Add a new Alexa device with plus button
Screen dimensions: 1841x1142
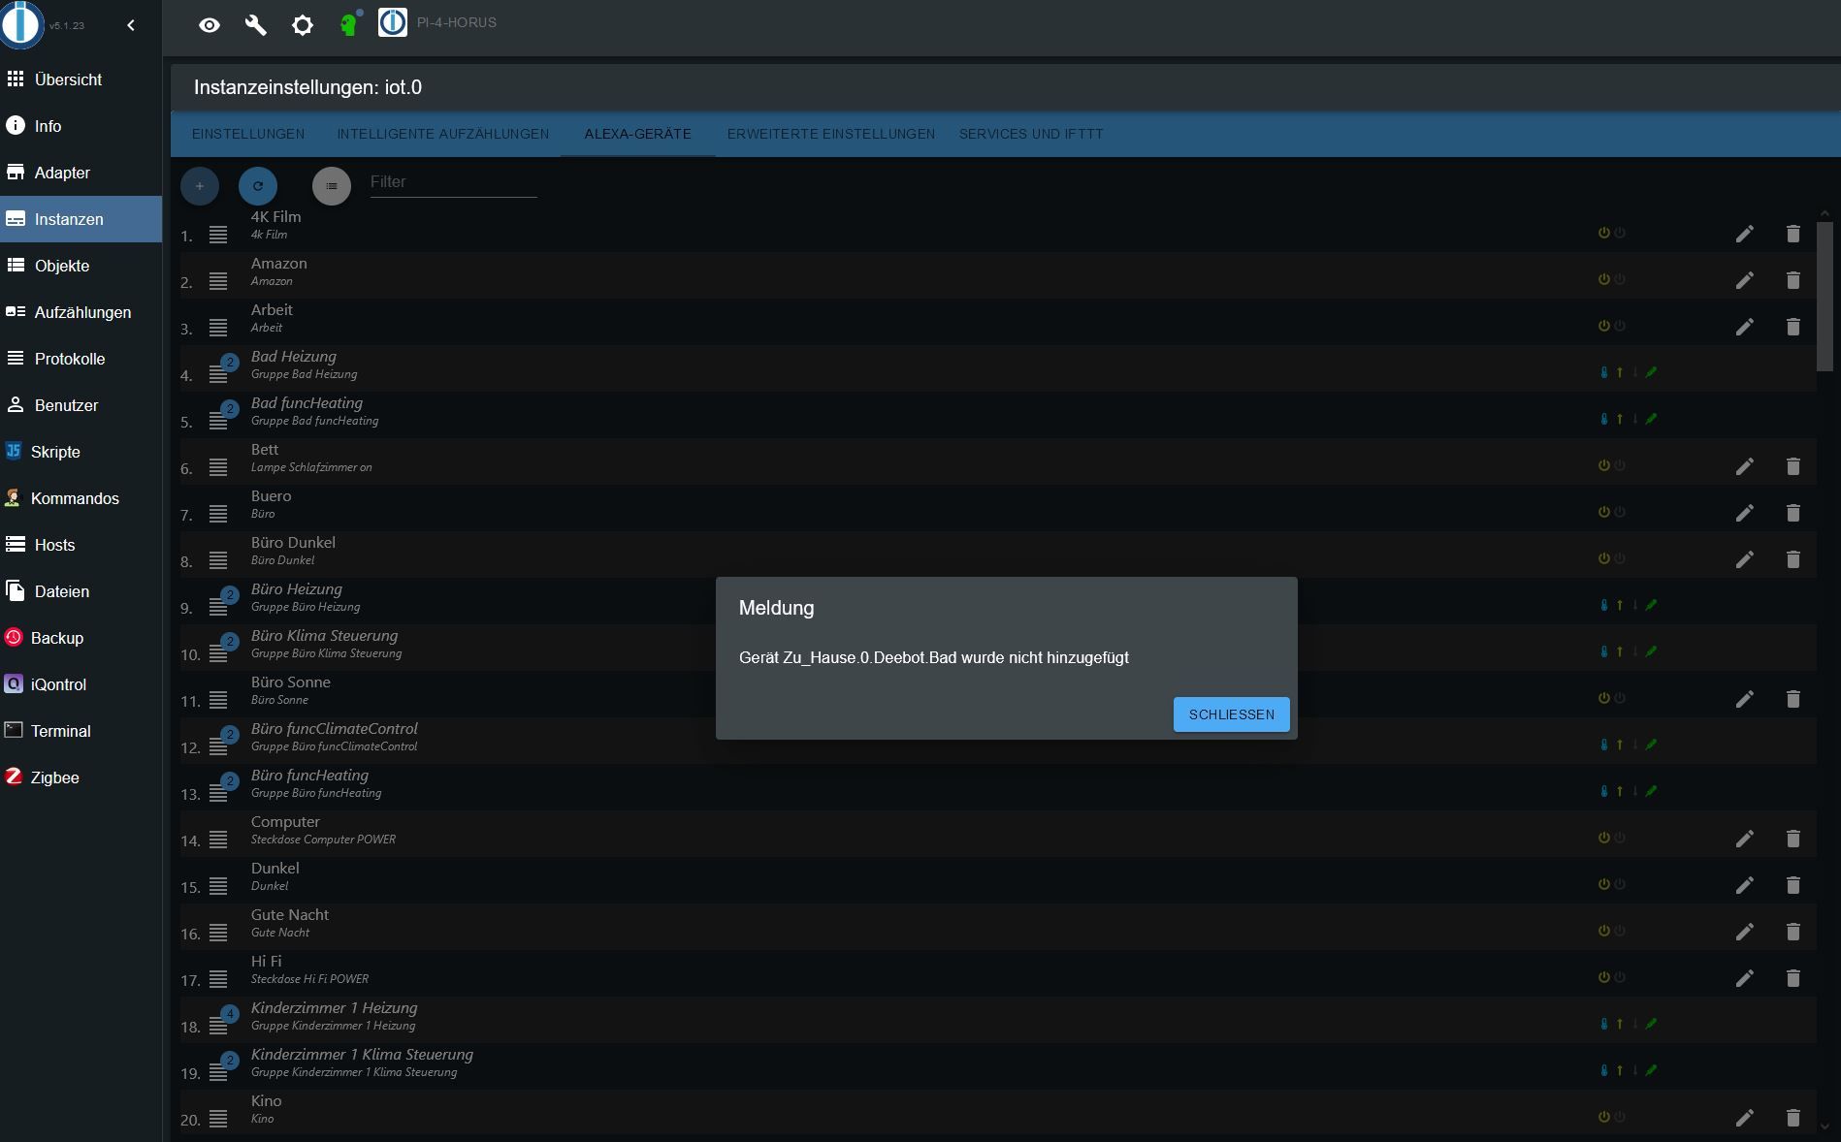click(200, 186)
